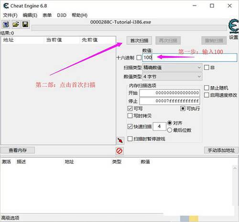Click the Cheat Engine title bar icon
This screenshot has height=222, width=239.
pos(6,6)
